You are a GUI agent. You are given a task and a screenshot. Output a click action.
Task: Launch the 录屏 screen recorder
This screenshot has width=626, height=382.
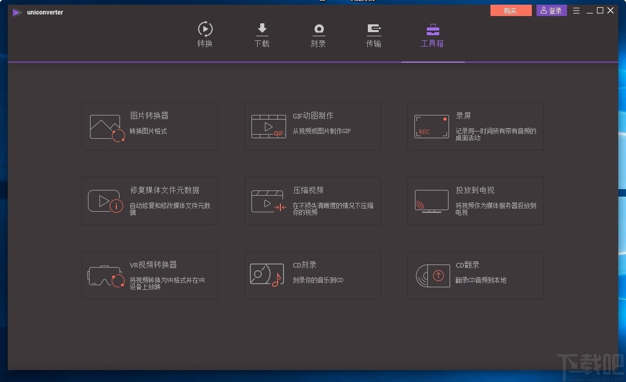coord(475,126)
